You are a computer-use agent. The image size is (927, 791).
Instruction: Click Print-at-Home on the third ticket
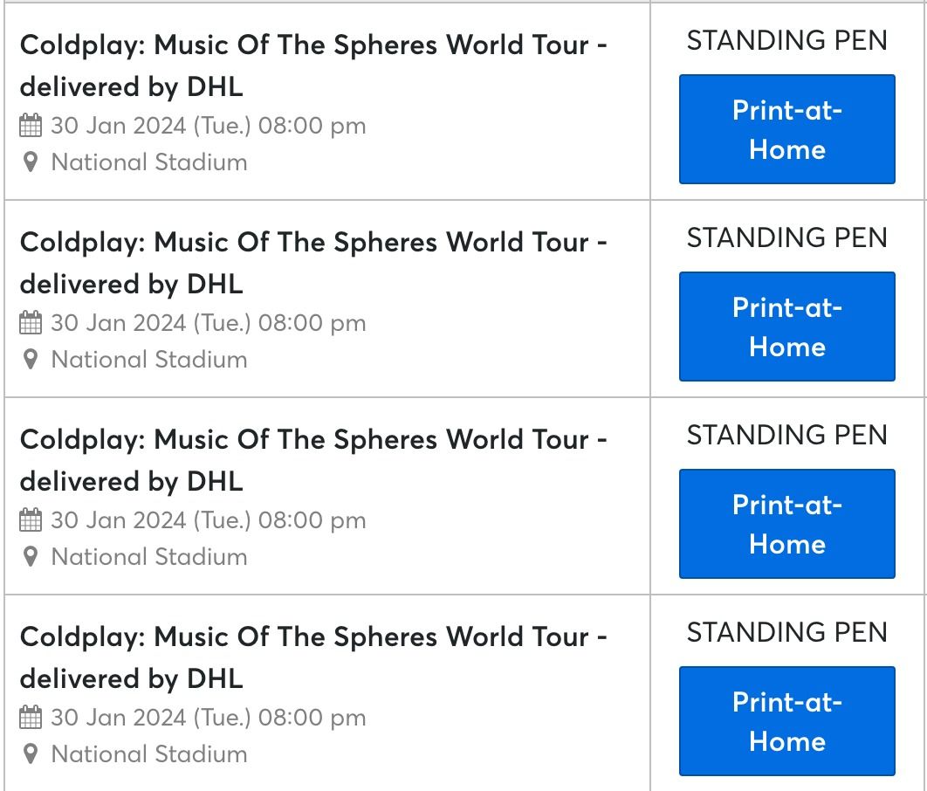click(x=786, y=524)
